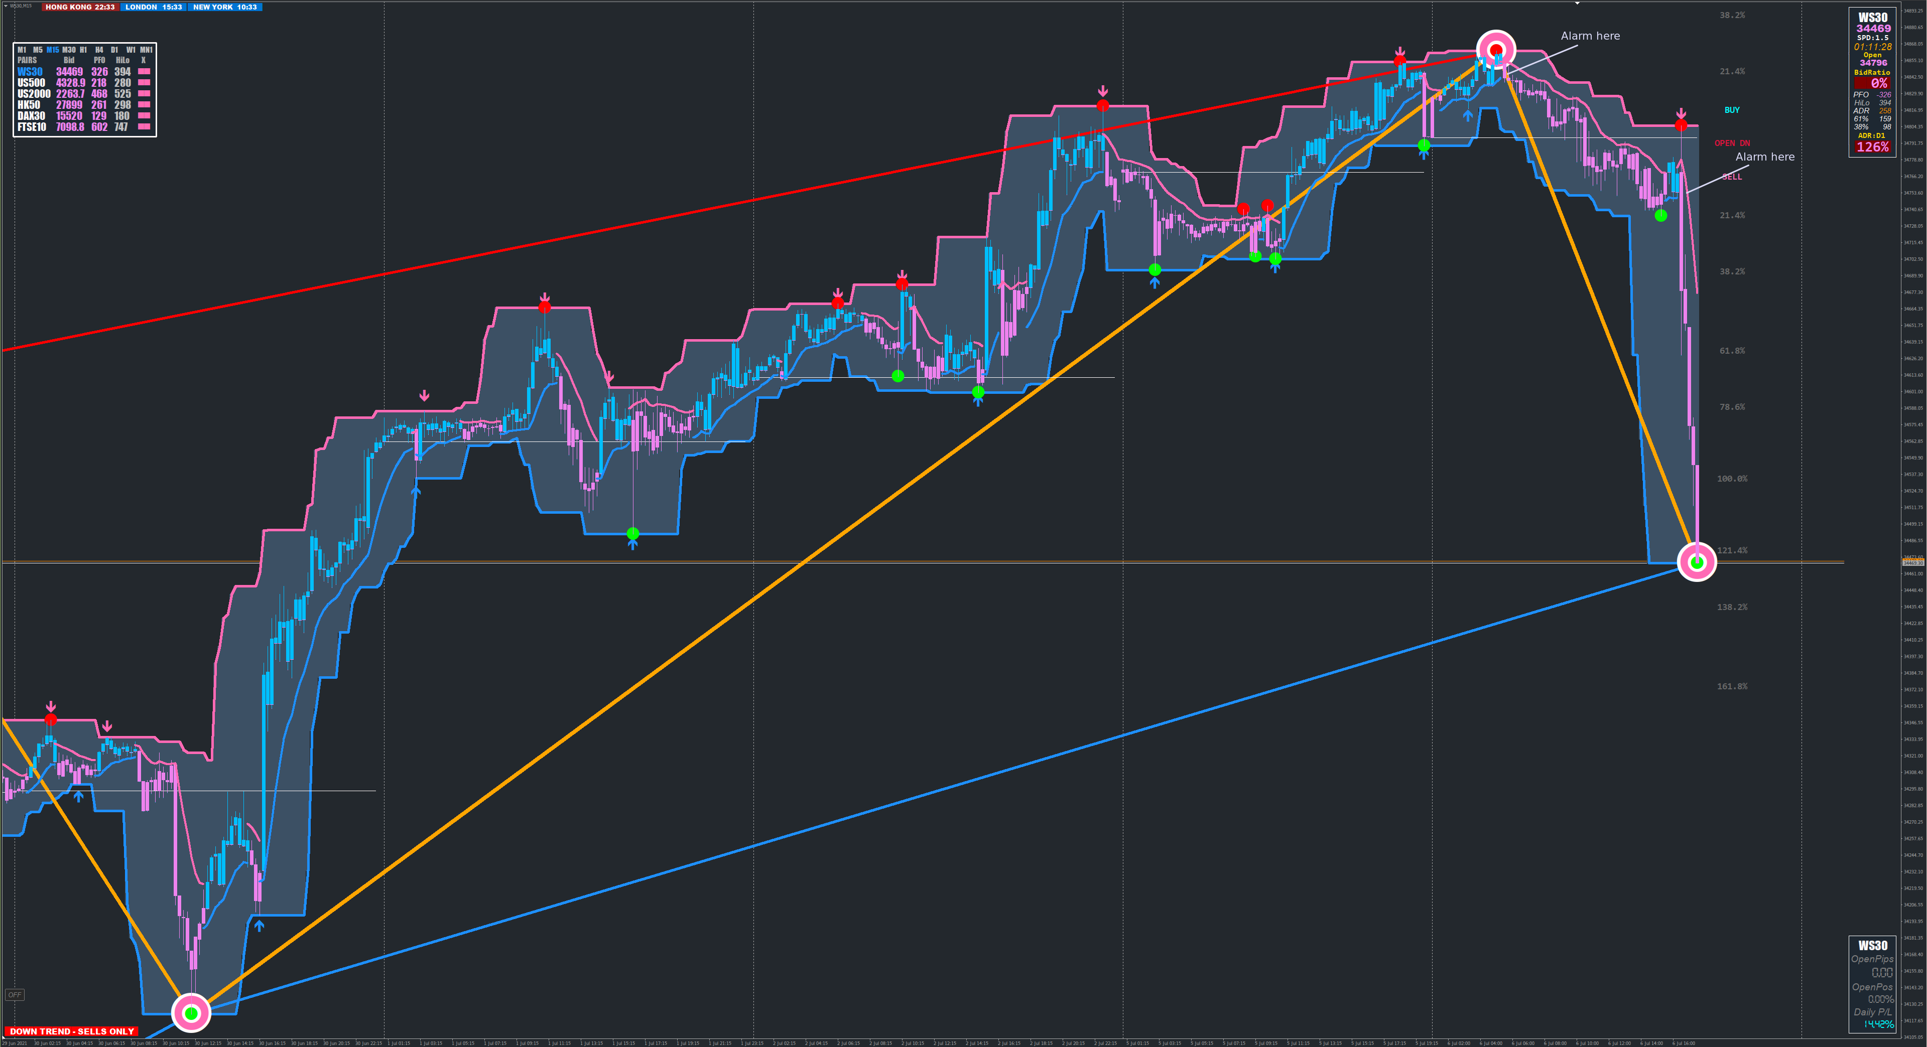Click the red ADR:D1 126% box
The image size is (1927, 1047).
1872,147
